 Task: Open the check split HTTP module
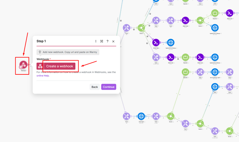pyautogui.click(x=141, y=116)
